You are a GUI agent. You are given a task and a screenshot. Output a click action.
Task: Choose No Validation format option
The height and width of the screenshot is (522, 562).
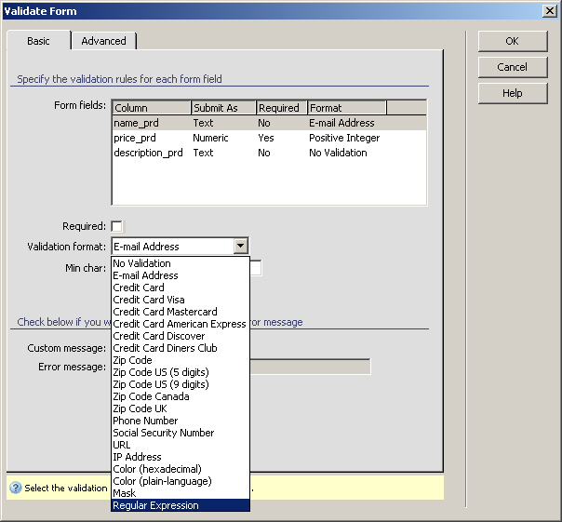pyautogui.click(x=142, y=263)
